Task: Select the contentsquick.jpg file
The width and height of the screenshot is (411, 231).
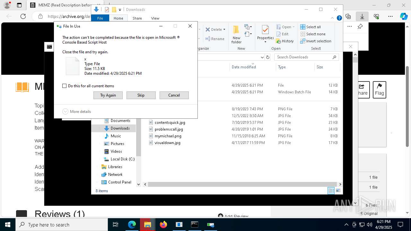Action: (x=170, y=123)
